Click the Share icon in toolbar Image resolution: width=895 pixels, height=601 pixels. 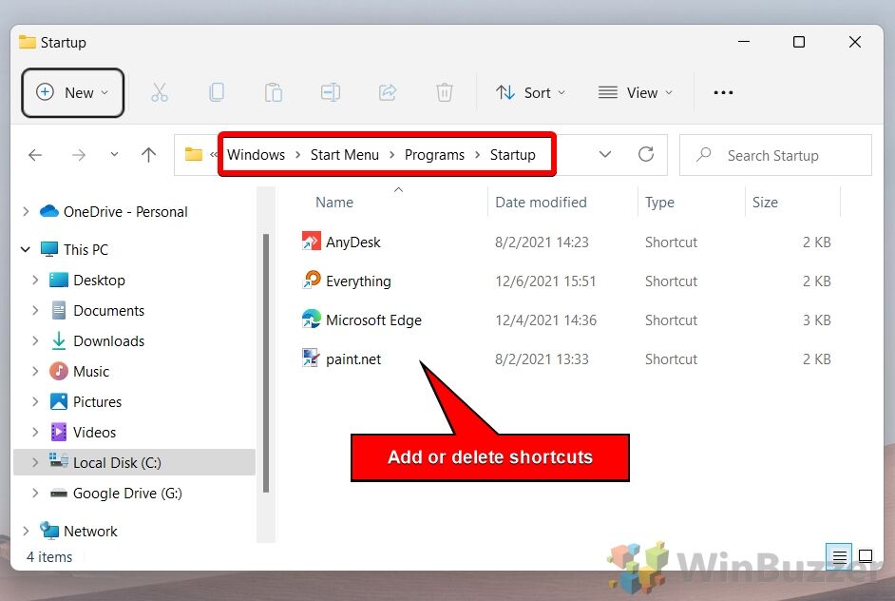[387, 92]
